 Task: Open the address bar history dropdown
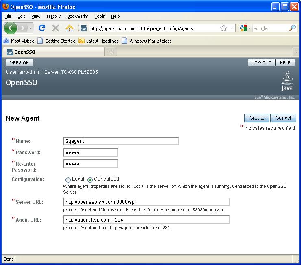click(232, 28)
